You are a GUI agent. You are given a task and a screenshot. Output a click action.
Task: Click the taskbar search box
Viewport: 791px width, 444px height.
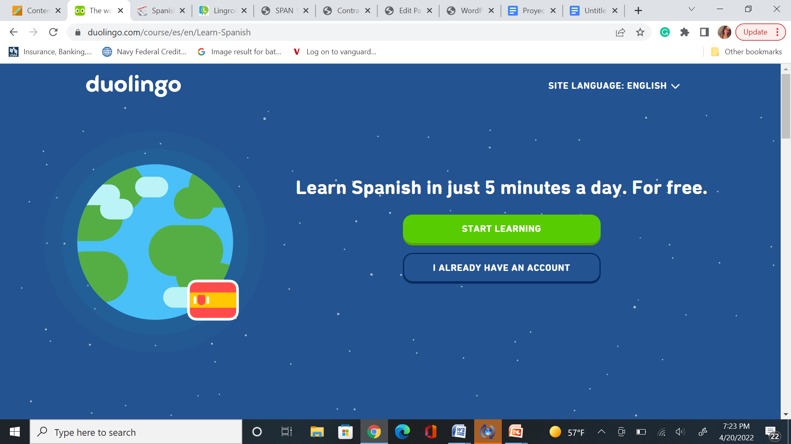point(136,432)
